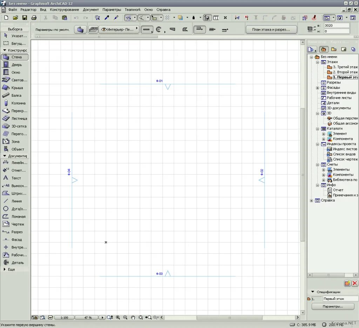This screenshot has height=328, width=359.
Task: Toggle the straight wall geometry method button
Action: pyautogui.click(x=147, y=29)
